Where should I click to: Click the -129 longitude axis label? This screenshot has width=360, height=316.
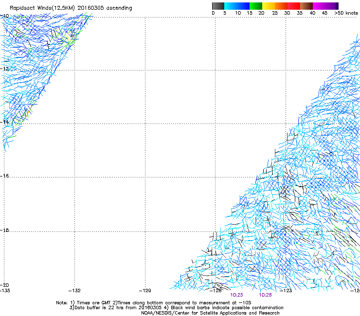click(x=145, y=291)
